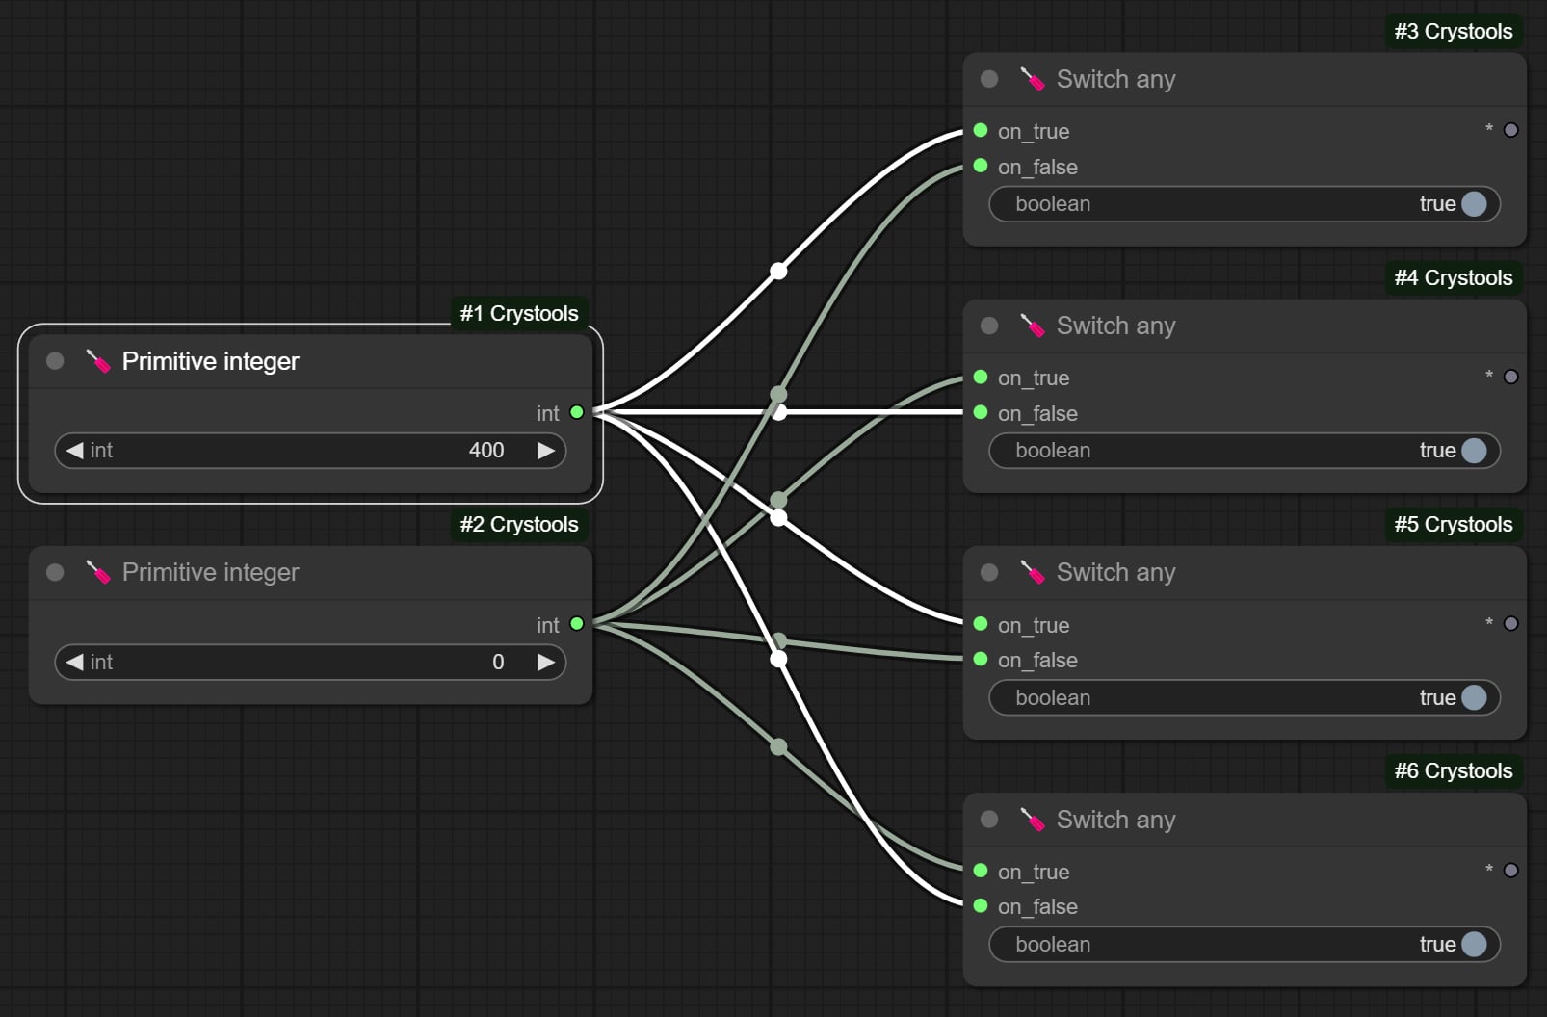Click the #5 Crystools badge

pyautogui.click(x=1454, y=524)
